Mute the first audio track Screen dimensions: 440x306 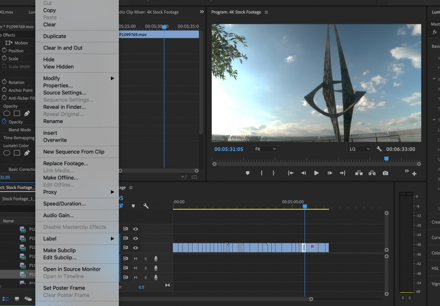(x=136, y=258)
